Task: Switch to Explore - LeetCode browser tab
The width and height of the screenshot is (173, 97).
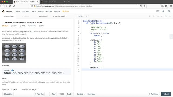Action: [53, 2]
